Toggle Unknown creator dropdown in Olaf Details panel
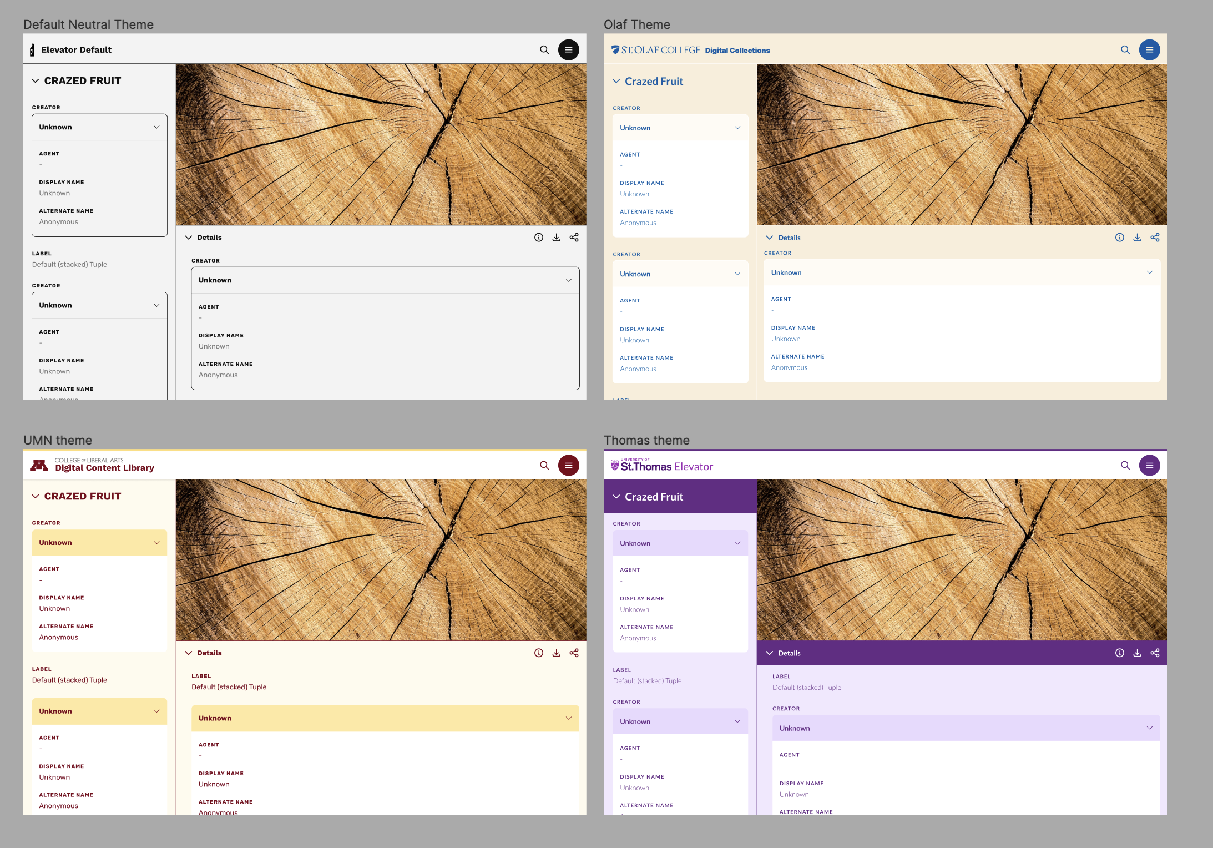This screenshot has height=848, width=1213. (x=962, y=272)
